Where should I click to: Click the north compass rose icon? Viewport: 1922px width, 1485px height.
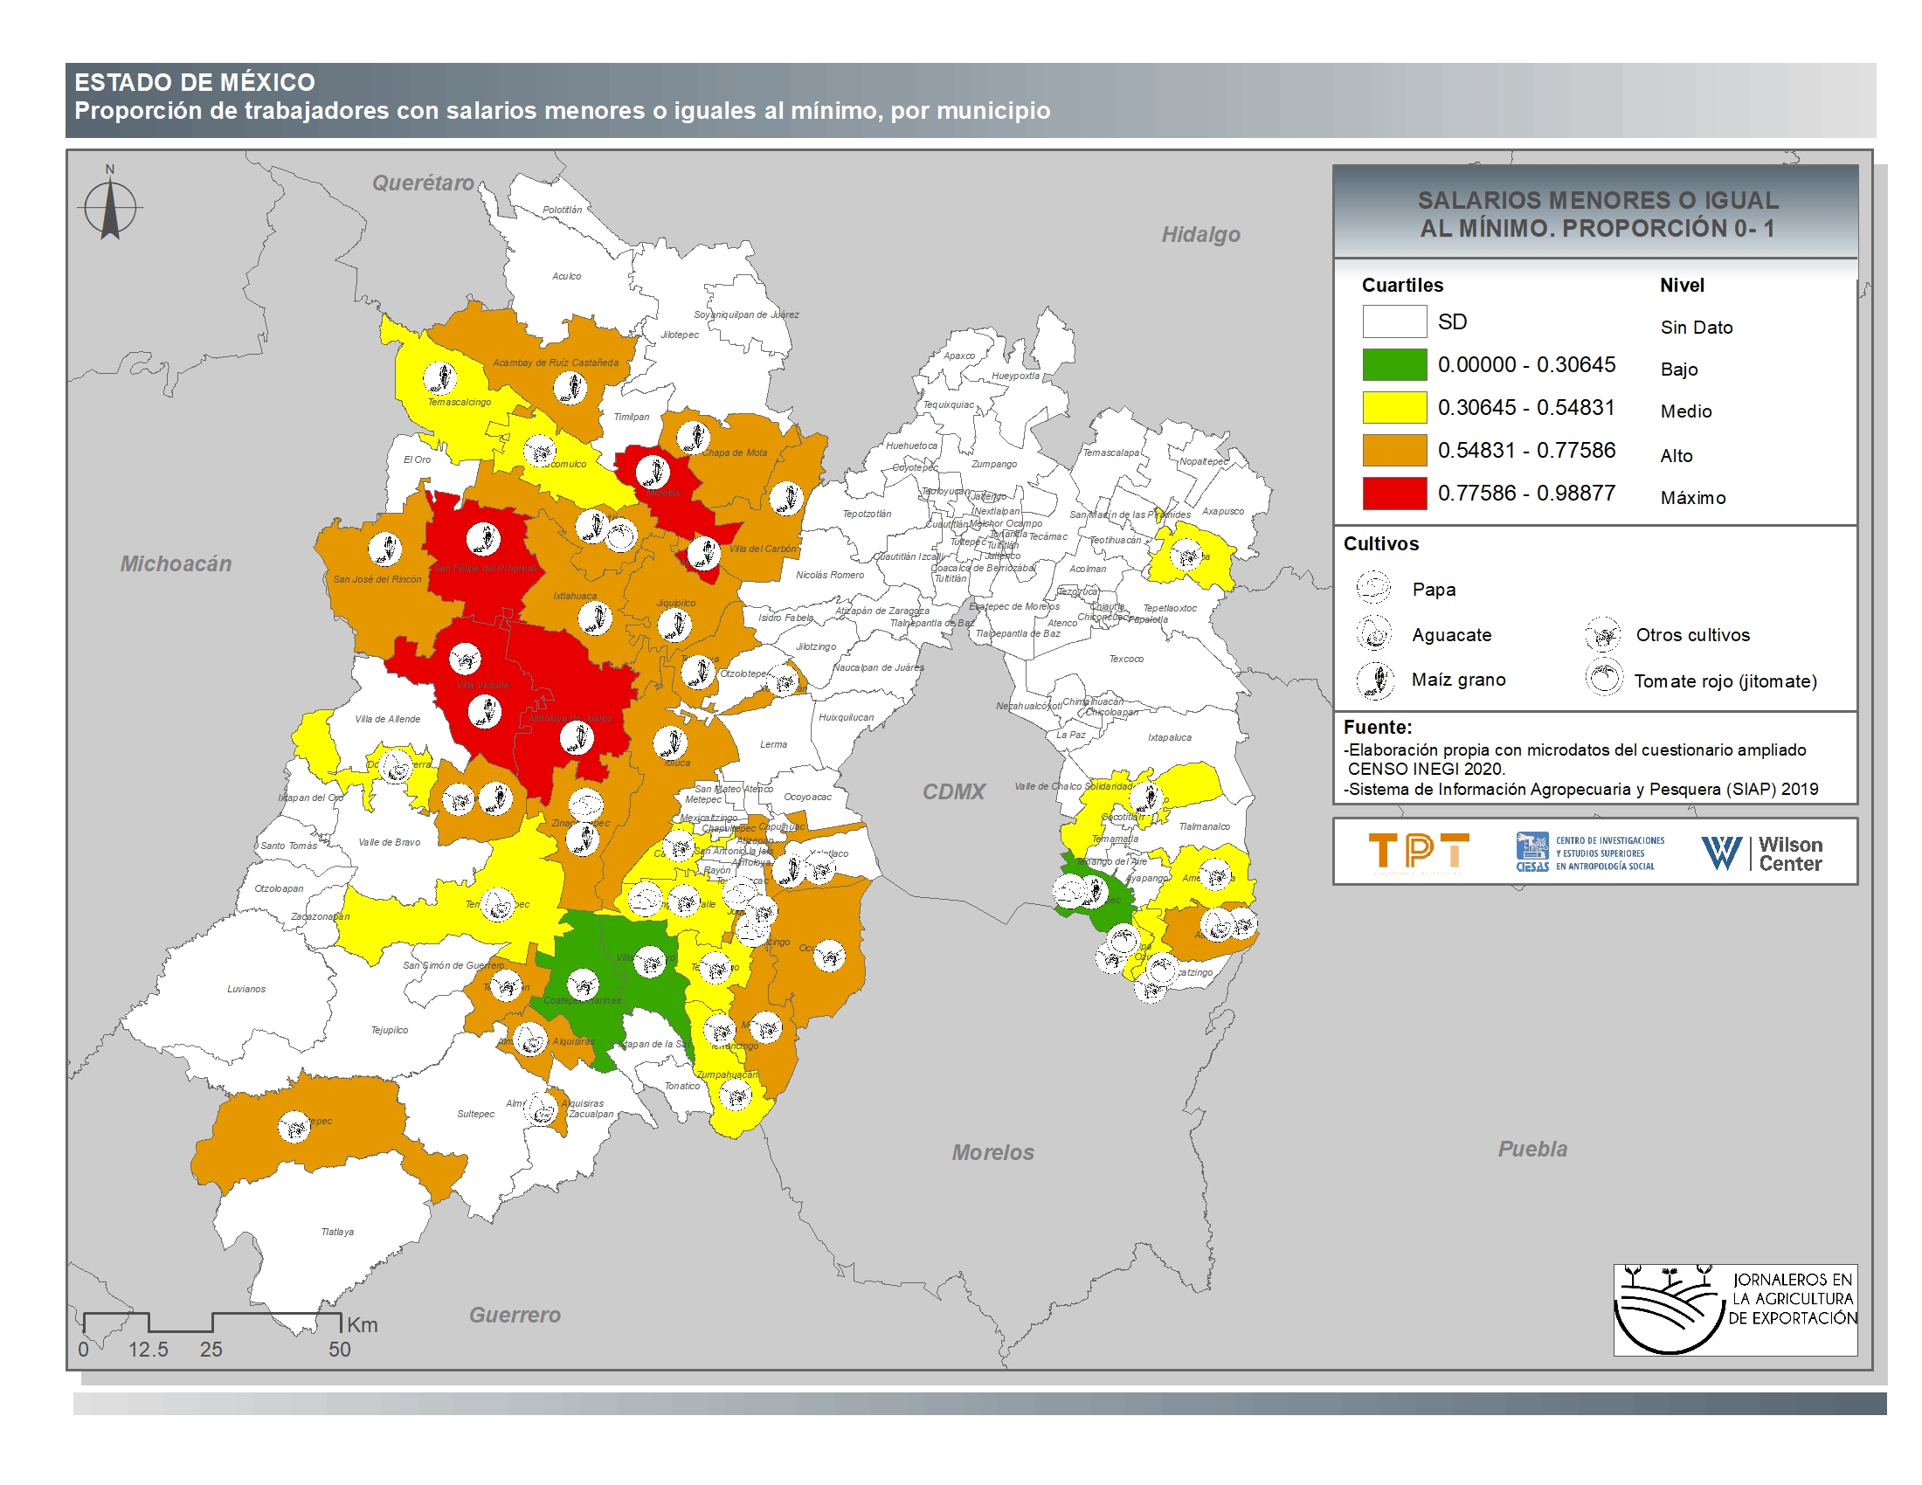point(110,209)
